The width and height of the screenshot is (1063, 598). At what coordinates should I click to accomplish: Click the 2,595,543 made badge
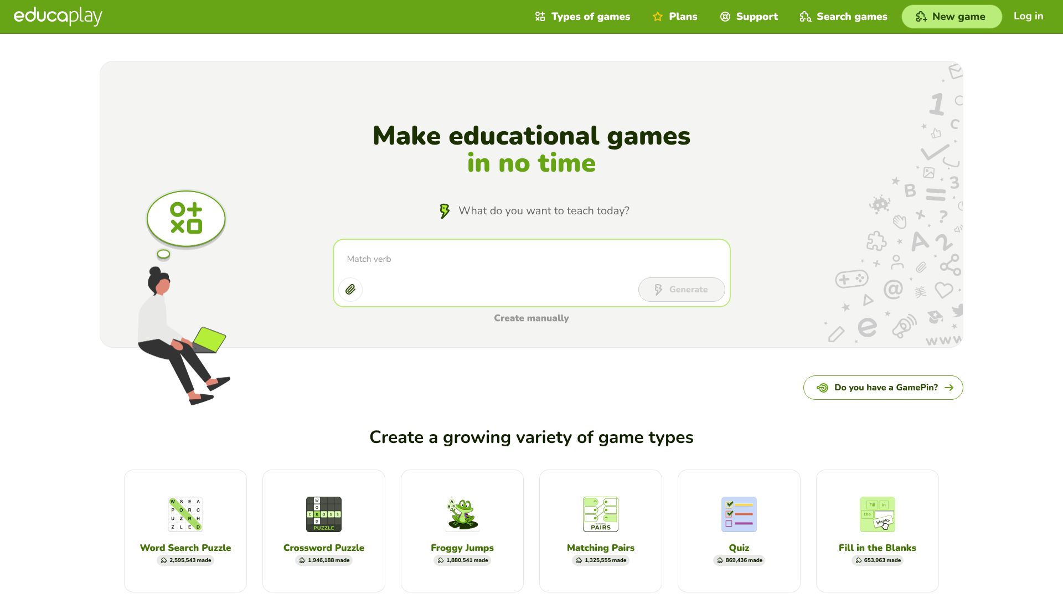pos(185,560)
